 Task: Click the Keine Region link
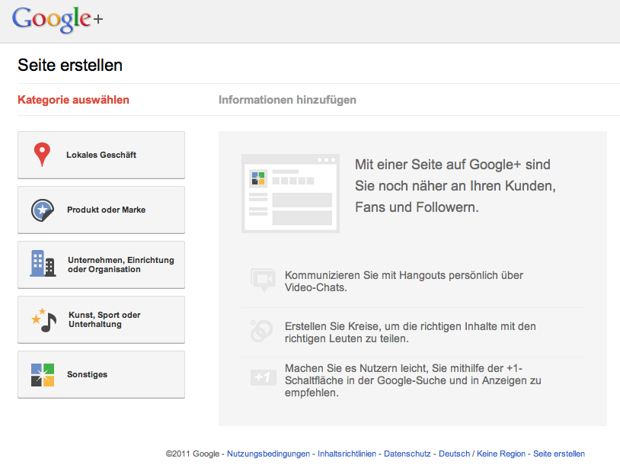pyautogui.click(x=501, y=454)
